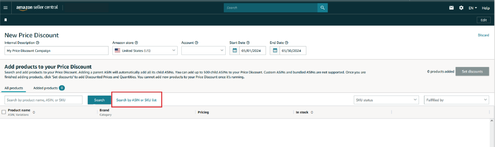Image resolution: width=495 pixels, height=147 pixels.
Task: Open the End Date calendar icon
Action: 275,50
